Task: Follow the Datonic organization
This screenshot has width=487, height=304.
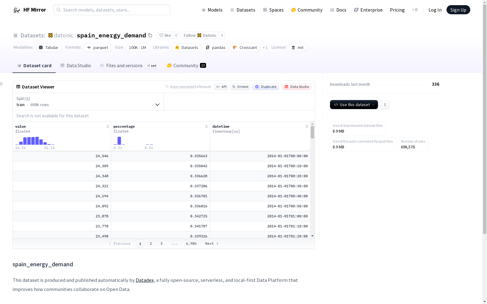Action: click(200, 35)
